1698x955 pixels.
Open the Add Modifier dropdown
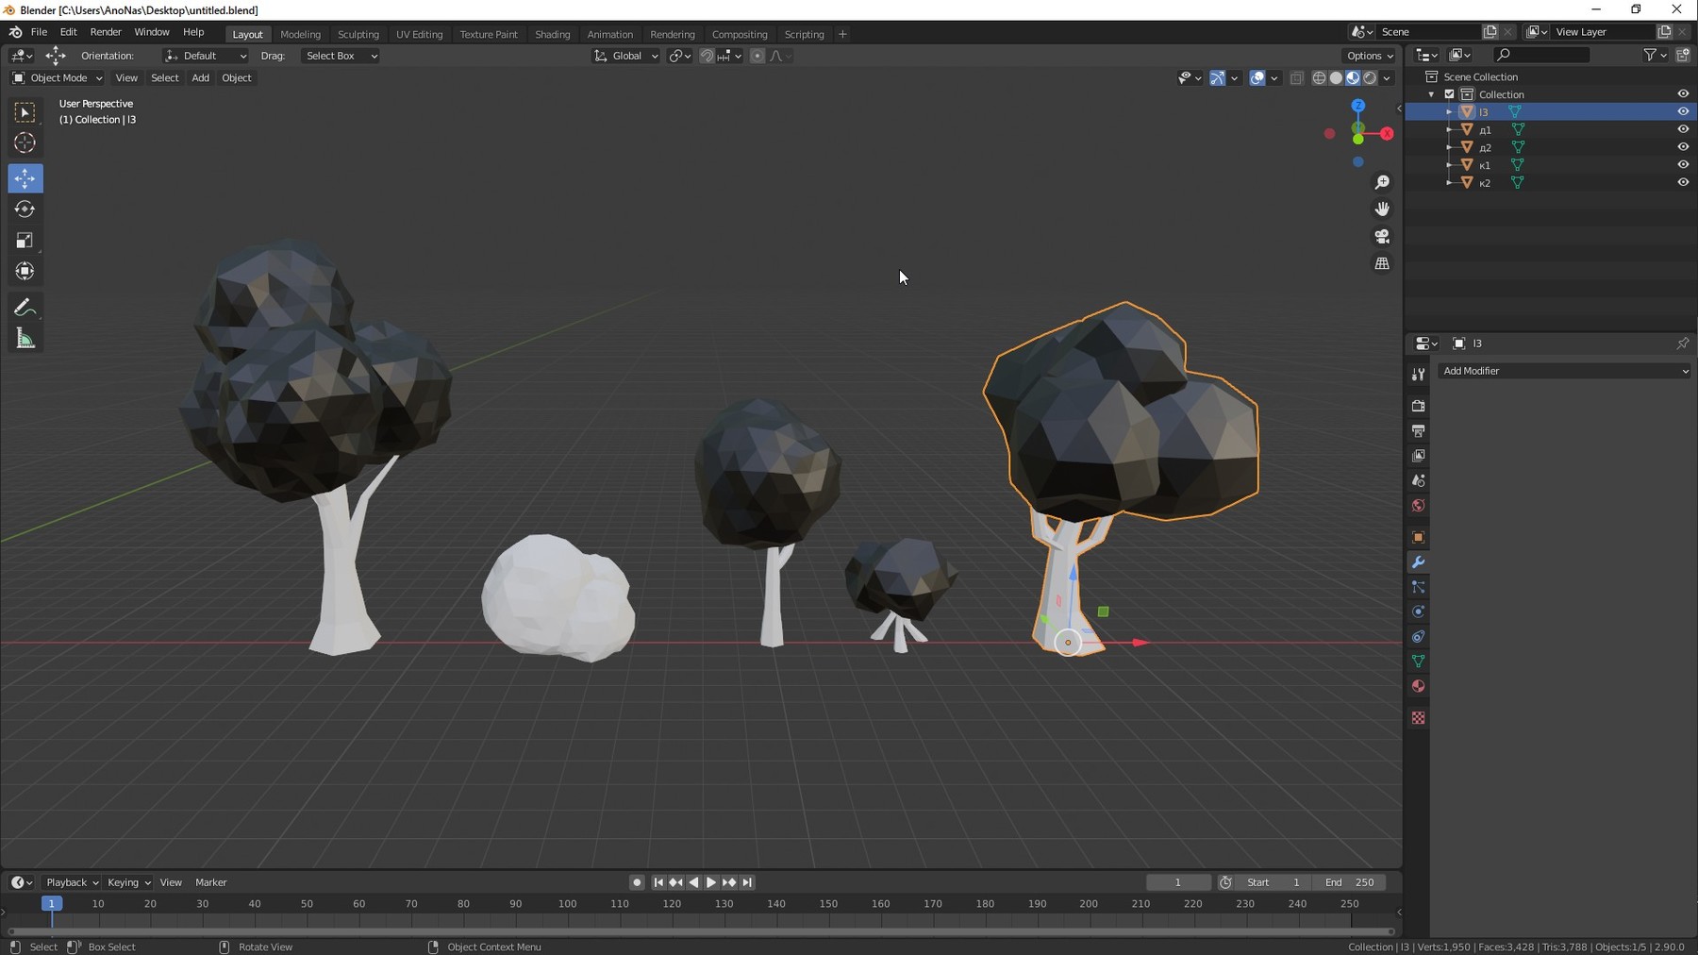[x=1562, y=370]
